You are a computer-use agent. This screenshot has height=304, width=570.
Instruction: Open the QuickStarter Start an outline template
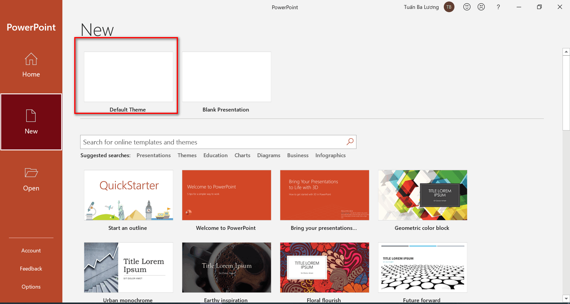click(x=128, y=195)
